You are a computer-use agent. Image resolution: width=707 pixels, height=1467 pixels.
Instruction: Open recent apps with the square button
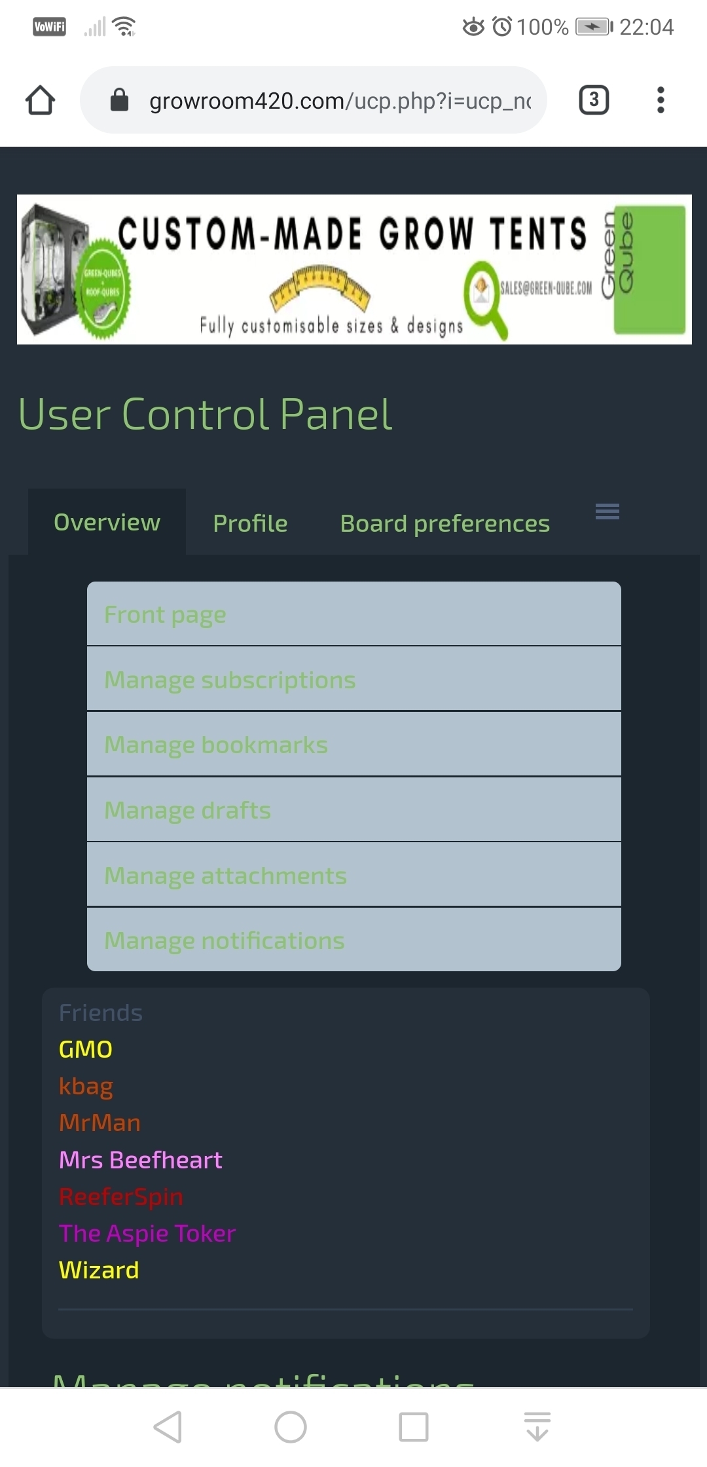click(413, 1427)
